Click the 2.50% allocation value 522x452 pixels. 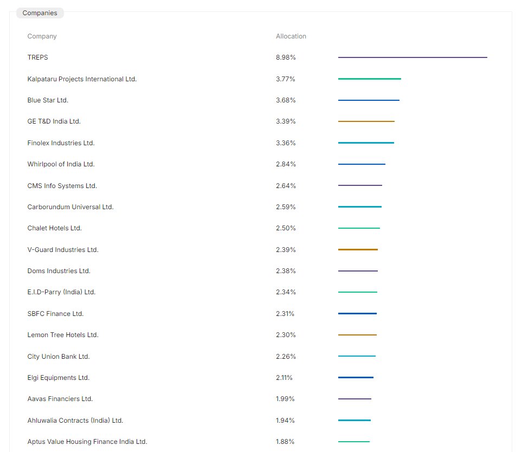(286, 228)
